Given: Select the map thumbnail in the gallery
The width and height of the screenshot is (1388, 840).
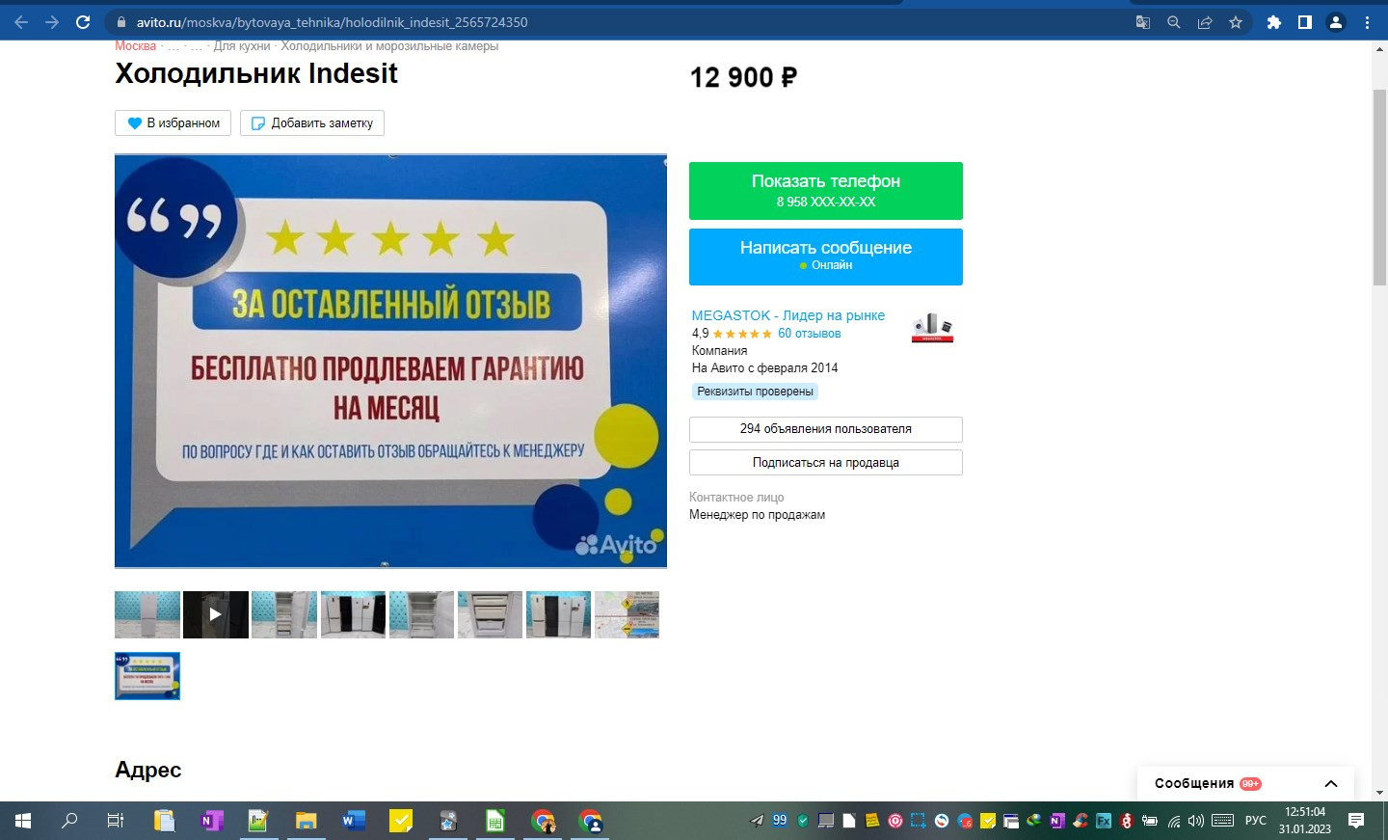Looking at the screenshot, I should click(627, 614).
